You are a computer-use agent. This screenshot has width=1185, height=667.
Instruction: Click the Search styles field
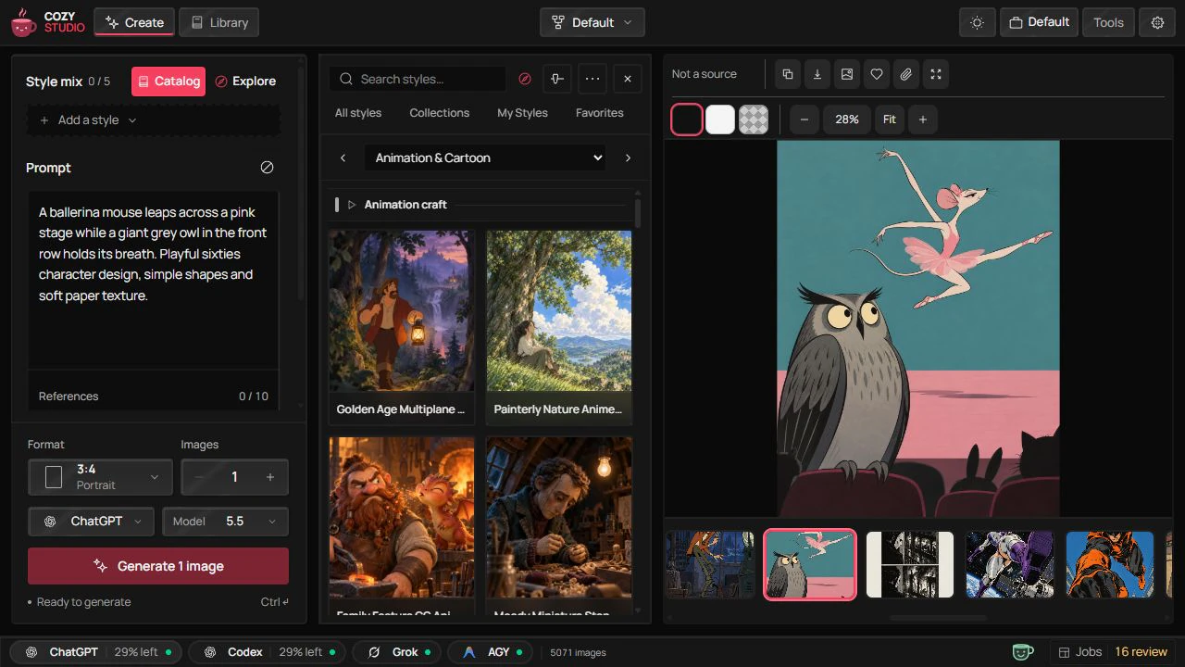417,79
